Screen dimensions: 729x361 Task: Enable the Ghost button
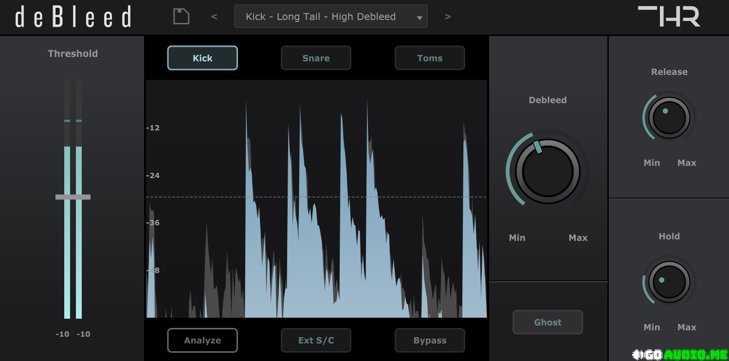547,322
